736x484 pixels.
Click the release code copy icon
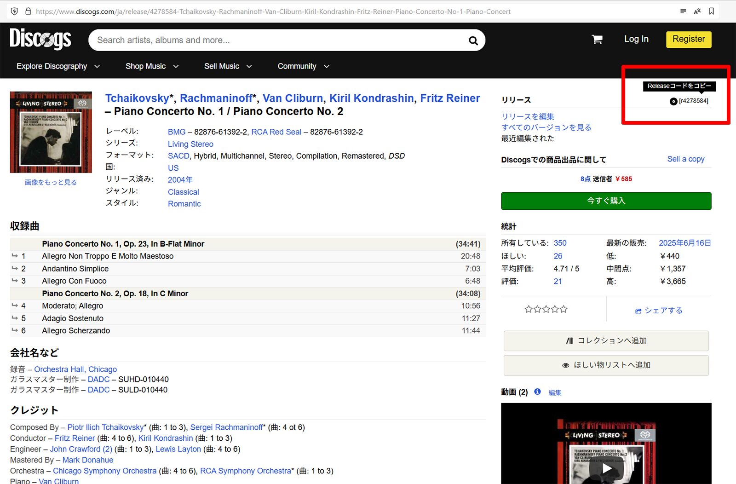(x=673, y=101)
